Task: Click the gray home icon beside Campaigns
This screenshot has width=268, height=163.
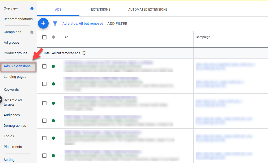Action: 32,32
